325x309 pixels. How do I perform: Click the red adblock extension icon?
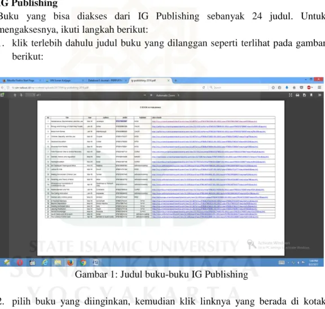(x=309, y=88)
